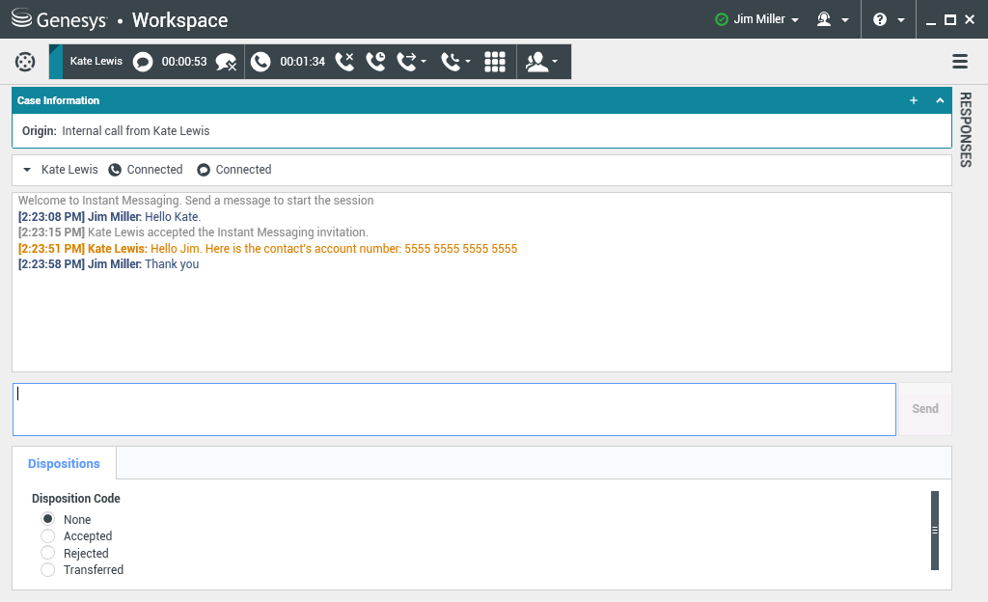Image resolution: width=988 pixels, height=602 pixels.
Task: Click the chat timer 00:00:53
Action: pyautogui.click(x=184, y=62)
